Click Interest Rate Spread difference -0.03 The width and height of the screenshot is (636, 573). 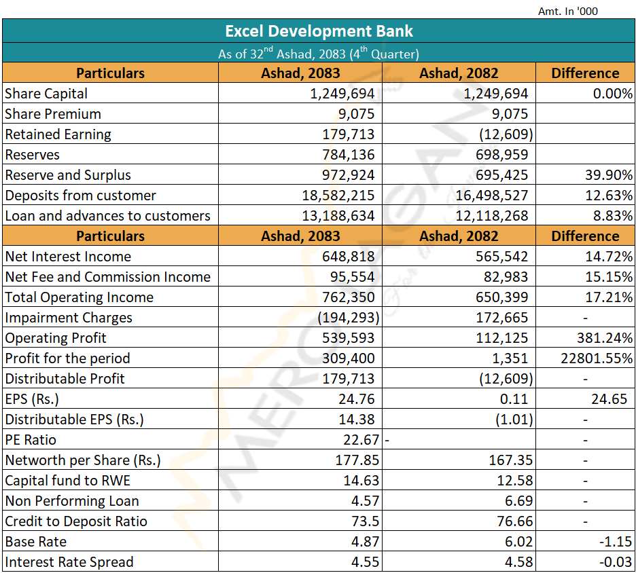616,562
